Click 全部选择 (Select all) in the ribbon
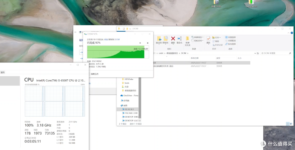Screen dimensions: 295x150 231,37
